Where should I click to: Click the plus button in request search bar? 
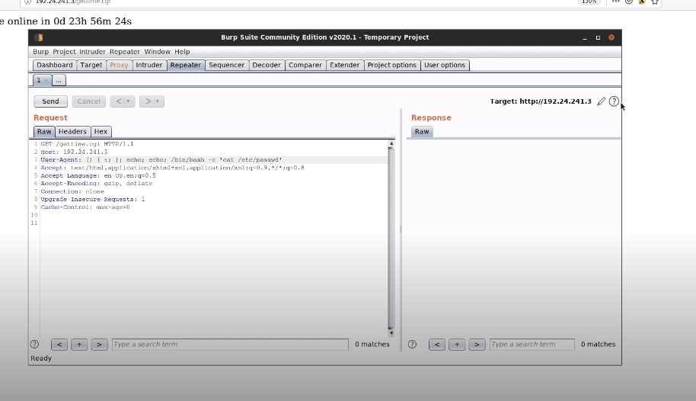[x=79, y=345]
